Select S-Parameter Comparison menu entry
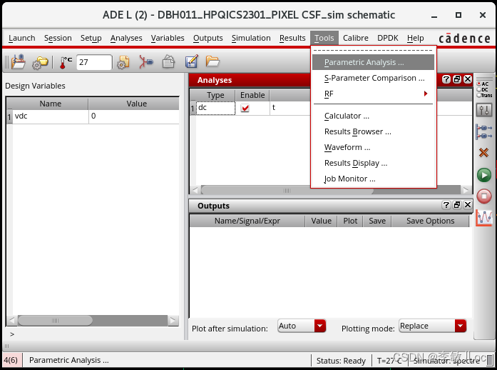Image resolution: width=497 pixels, height=370 pixels. 373,78
